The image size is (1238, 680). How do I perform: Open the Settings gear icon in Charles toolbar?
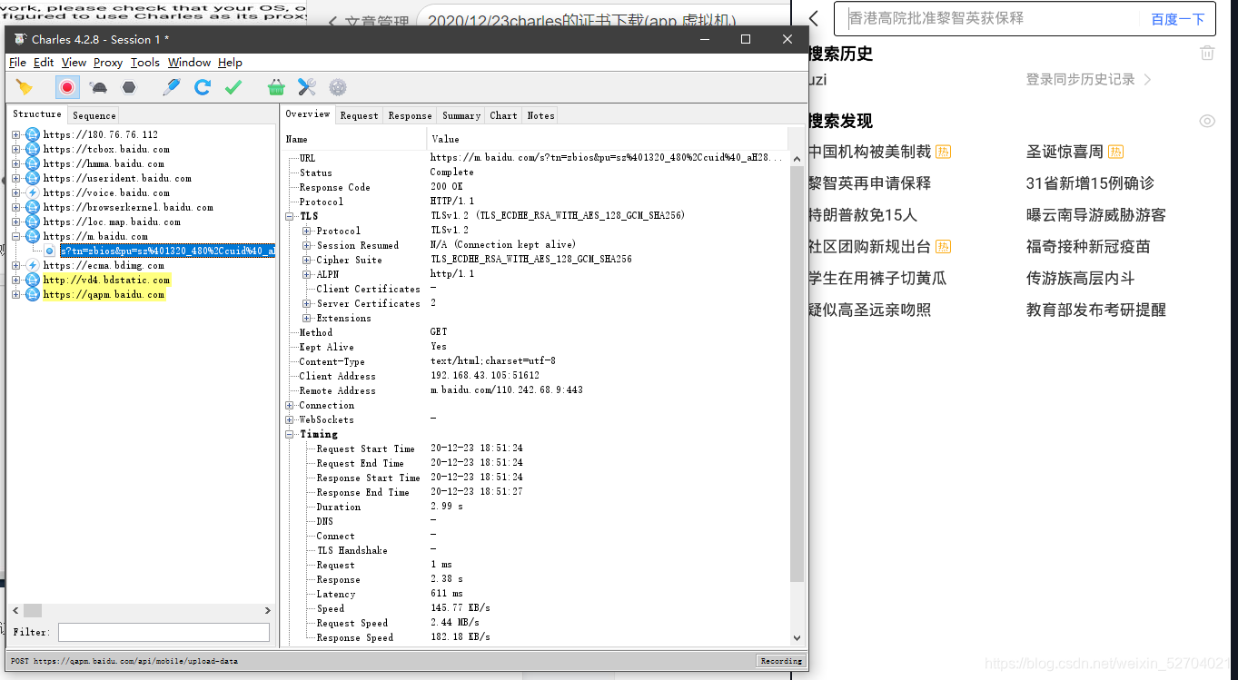click(338, 87)
